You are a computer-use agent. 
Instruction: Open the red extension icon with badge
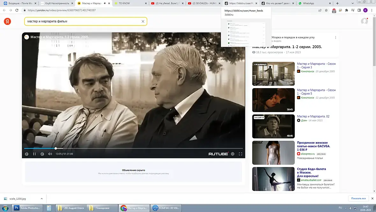pos(334,11)
